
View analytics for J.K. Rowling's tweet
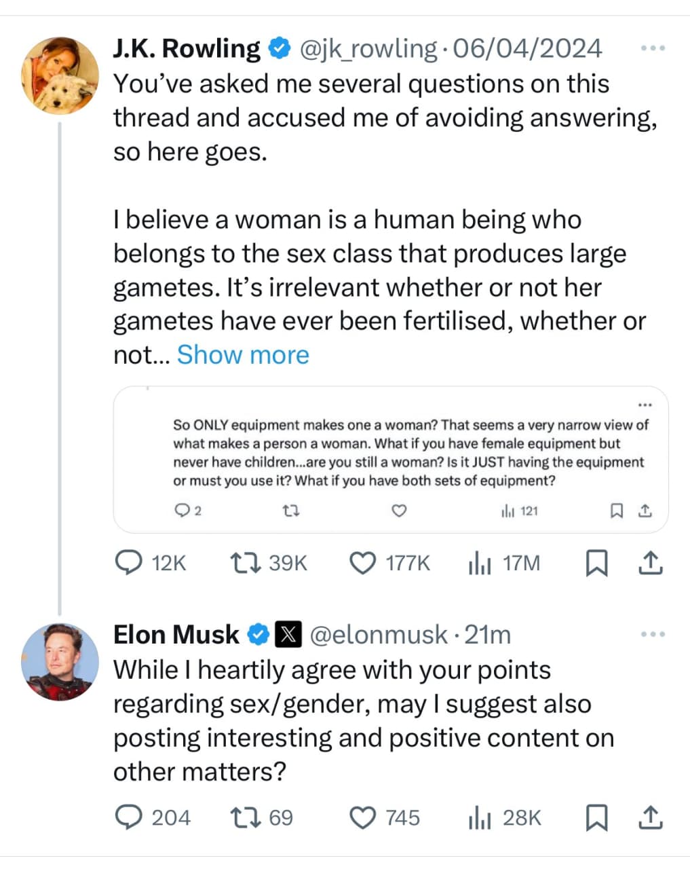pyautogui.click(x=480, y=563)
